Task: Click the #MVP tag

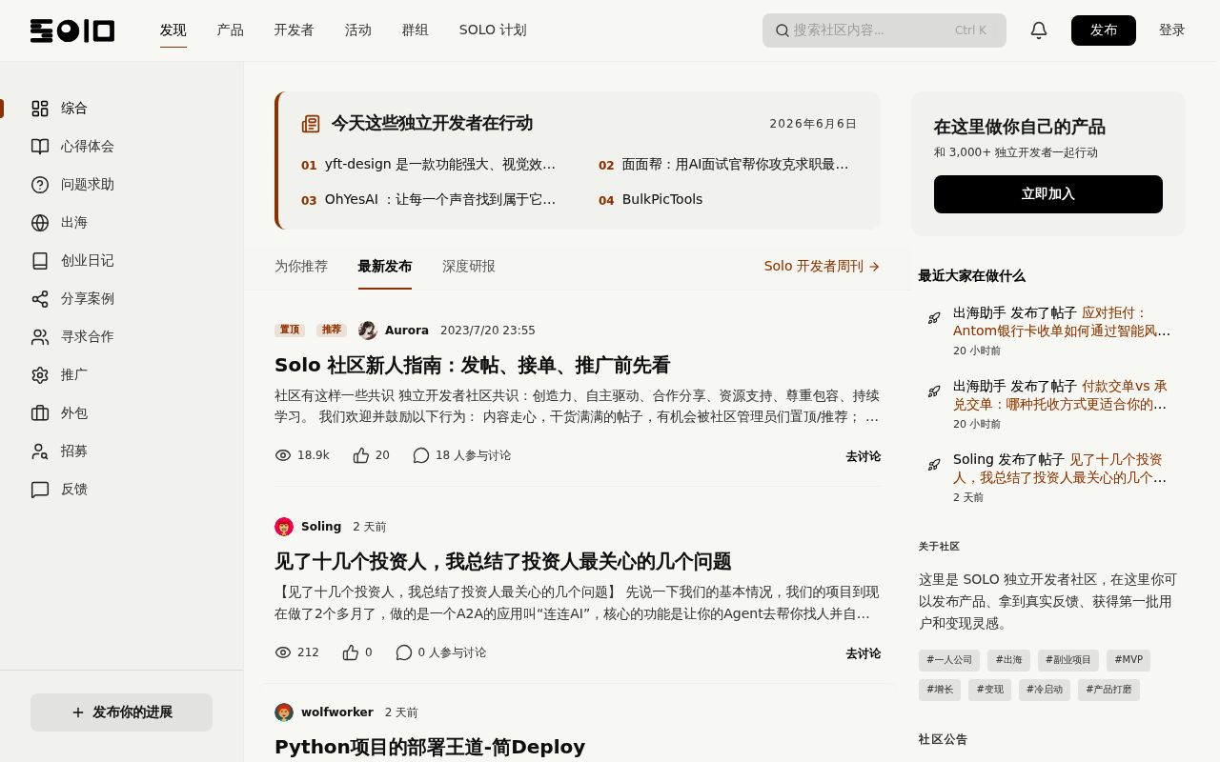Action: click(1128, 660)
